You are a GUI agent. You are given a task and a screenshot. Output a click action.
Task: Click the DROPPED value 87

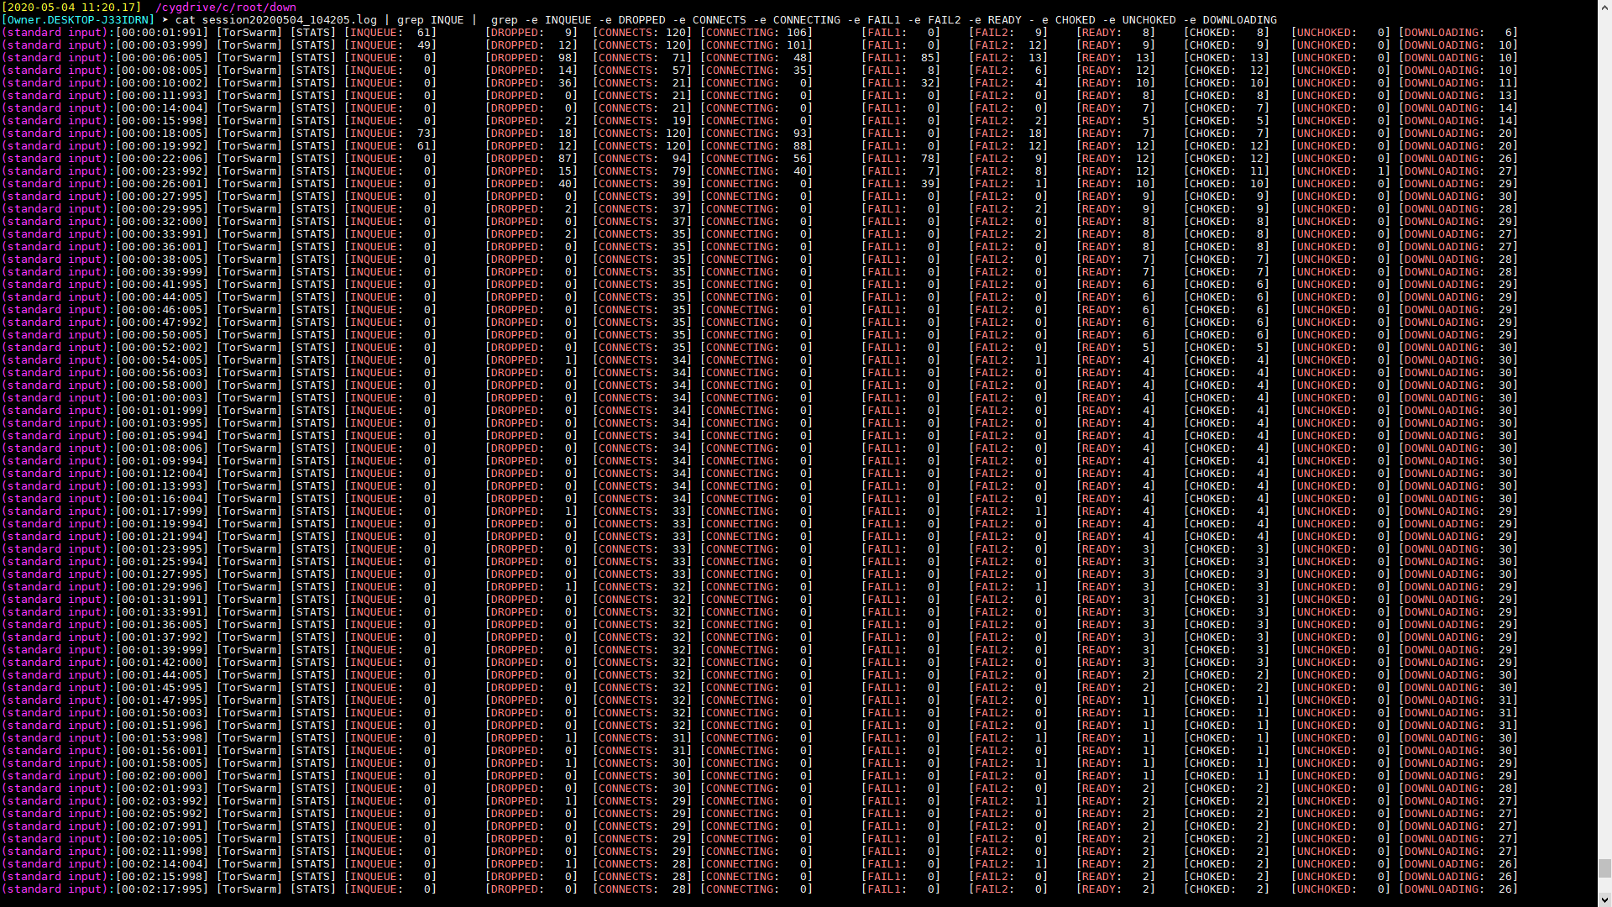[x=566, y=159]
